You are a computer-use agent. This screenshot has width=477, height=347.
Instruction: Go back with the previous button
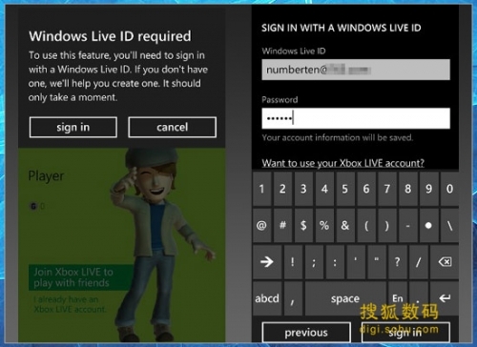click(306, 333)
